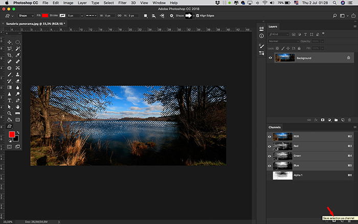Image resolution: width=358 pixels, height=224 pixels.
Task: Choose the Eyedropper tool
Action: tap(17, 55)
